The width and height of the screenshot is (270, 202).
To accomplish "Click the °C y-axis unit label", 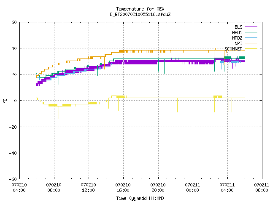I will (x=5, y=101).
